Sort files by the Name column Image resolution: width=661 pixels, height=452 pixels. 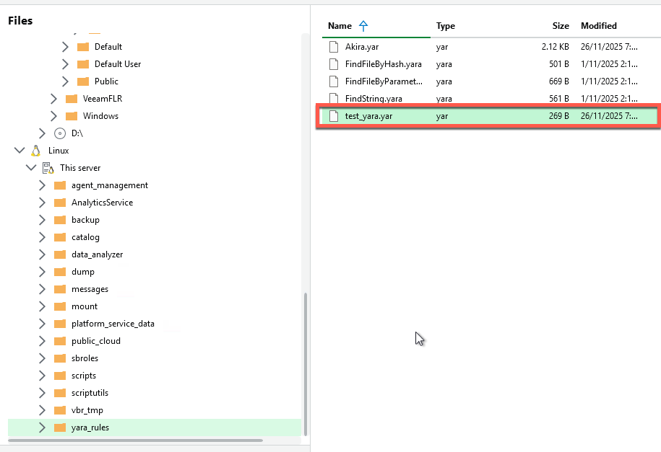coord(340,26)
